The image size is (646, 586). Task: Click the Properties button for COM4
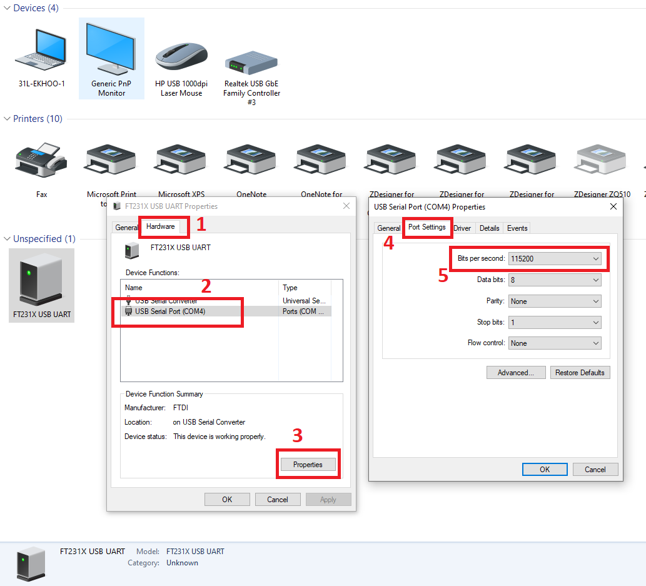(x=308, y=464)
